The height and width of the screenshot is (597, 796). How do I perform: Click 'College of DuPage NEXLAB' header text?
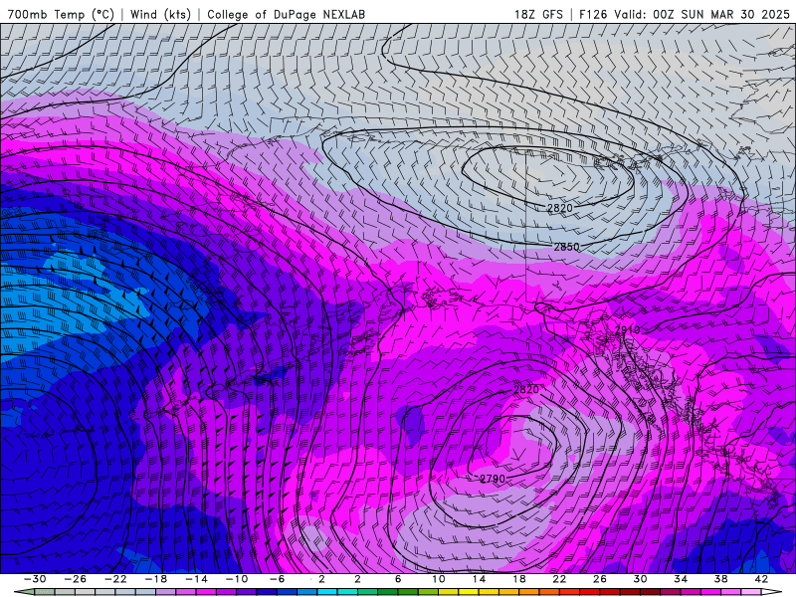[286, 14]
